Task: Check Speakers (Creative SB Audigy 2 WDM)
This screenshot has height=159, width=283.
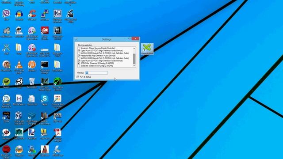Action: [79, 66]
